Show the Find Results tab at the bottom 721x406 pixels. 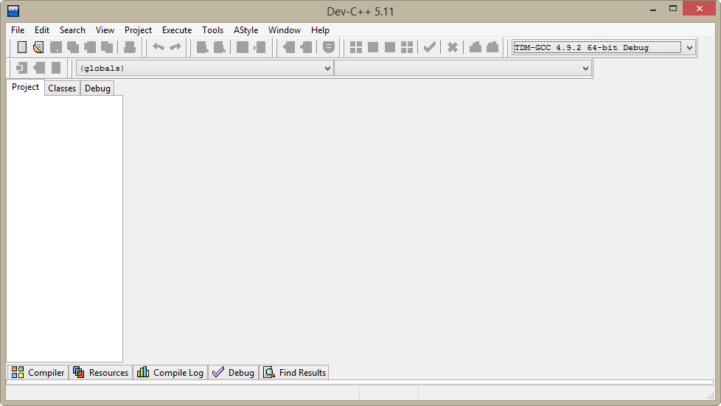(294, 372)
